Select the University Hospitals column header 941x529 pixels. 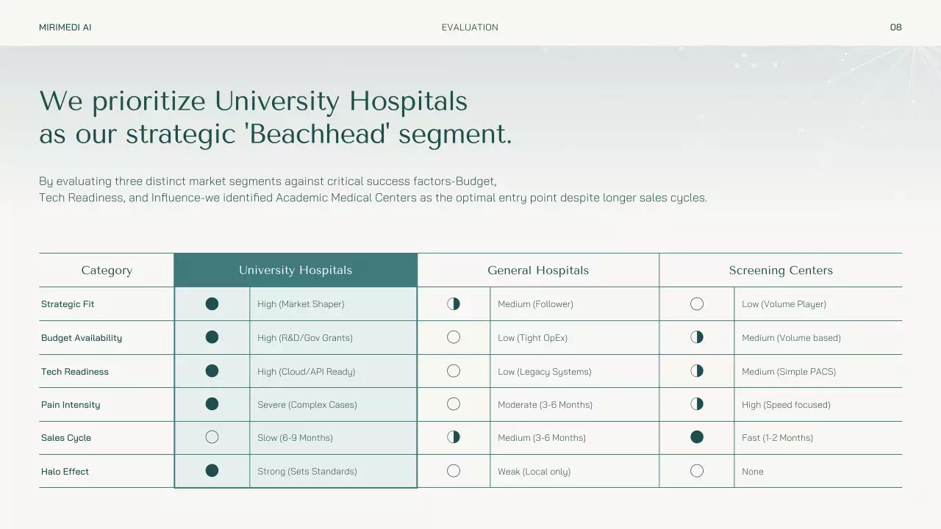pos(296,270)
